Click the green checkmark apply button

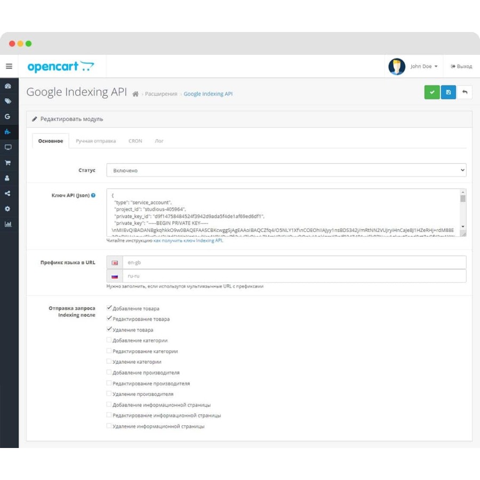click(x=432, y=92)
